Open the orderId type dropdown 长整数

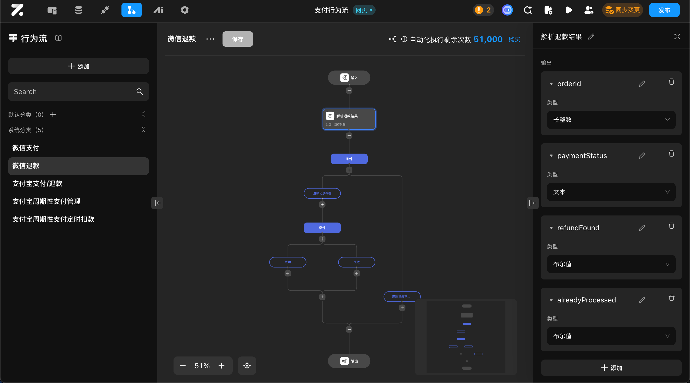tap(611, 120)
